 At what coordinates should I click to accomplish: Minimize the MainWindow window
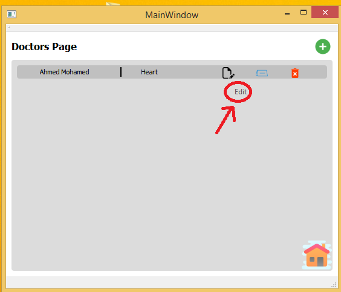click(x=287, y=14)
